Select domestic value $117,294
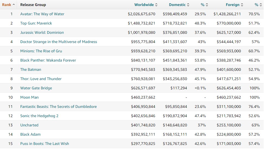 [x=179, y=88]
